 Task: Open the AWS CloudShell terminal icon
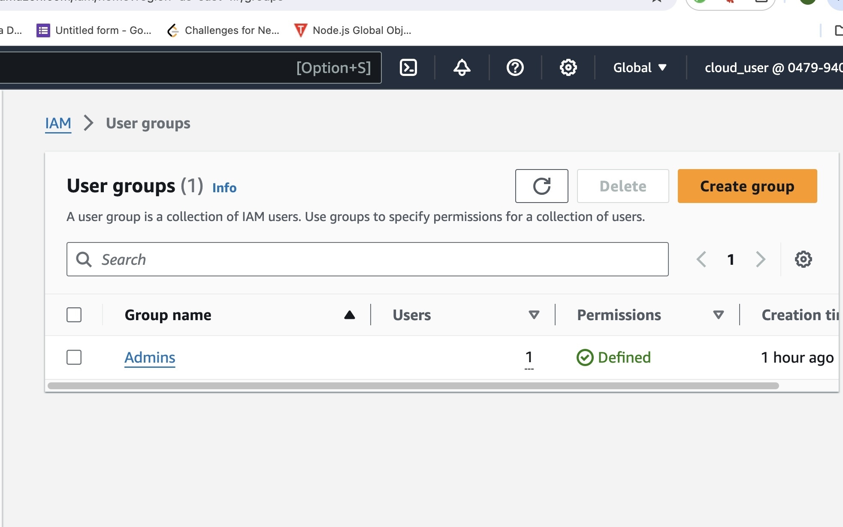click(408, 67)
